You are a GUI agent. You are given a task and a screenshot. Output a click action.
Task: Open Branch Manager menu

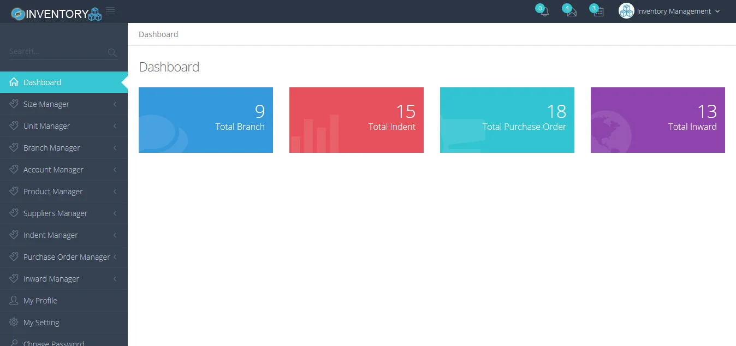point(64,148)
